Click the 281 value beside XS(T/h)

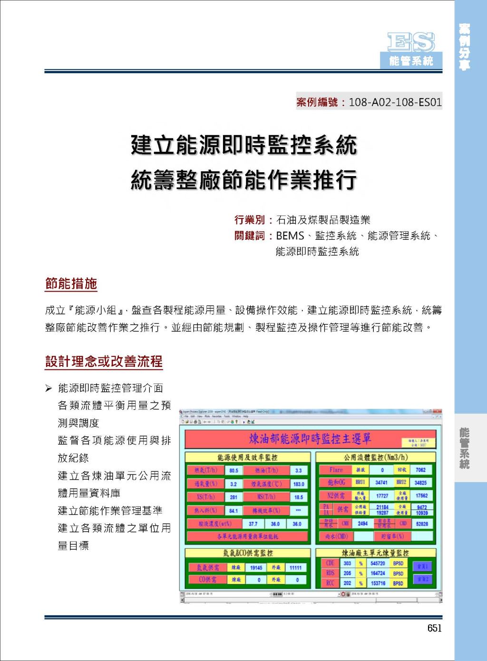(x=234, y=497)
